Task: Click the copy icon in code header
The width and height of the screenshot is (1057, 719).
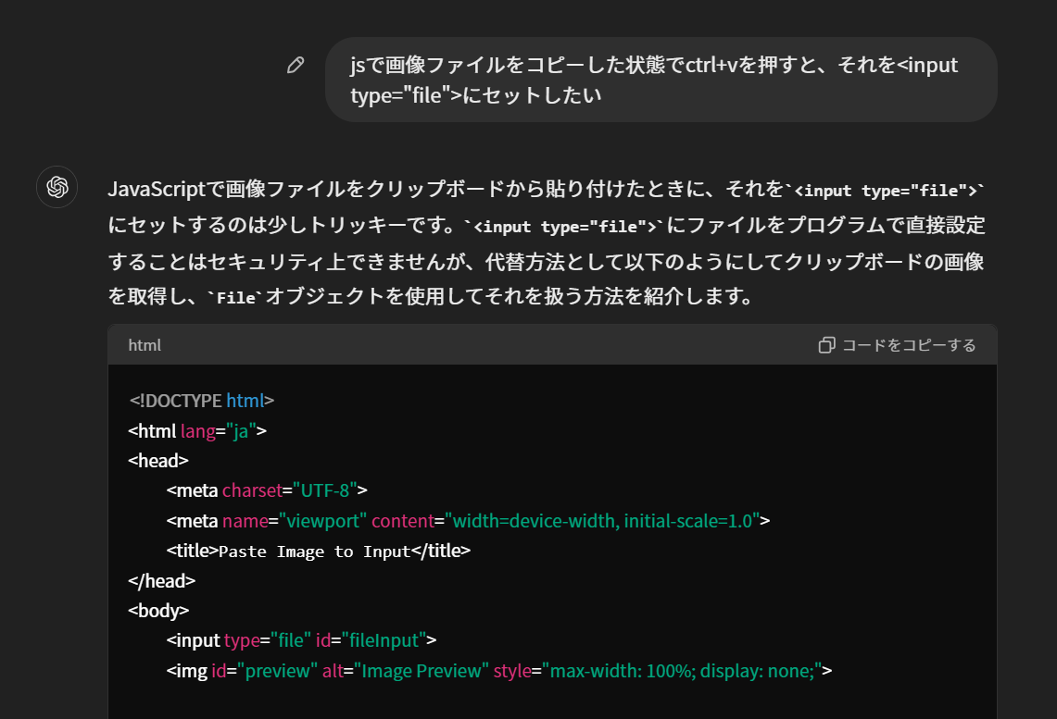Action: 827,345
